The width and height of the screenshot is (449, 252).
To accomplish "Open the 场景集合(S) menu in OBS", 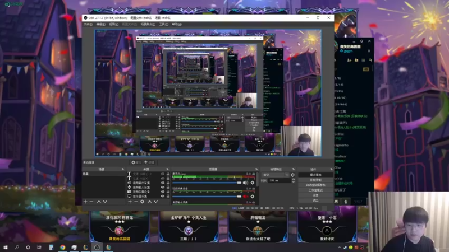I will click(148, 24).
